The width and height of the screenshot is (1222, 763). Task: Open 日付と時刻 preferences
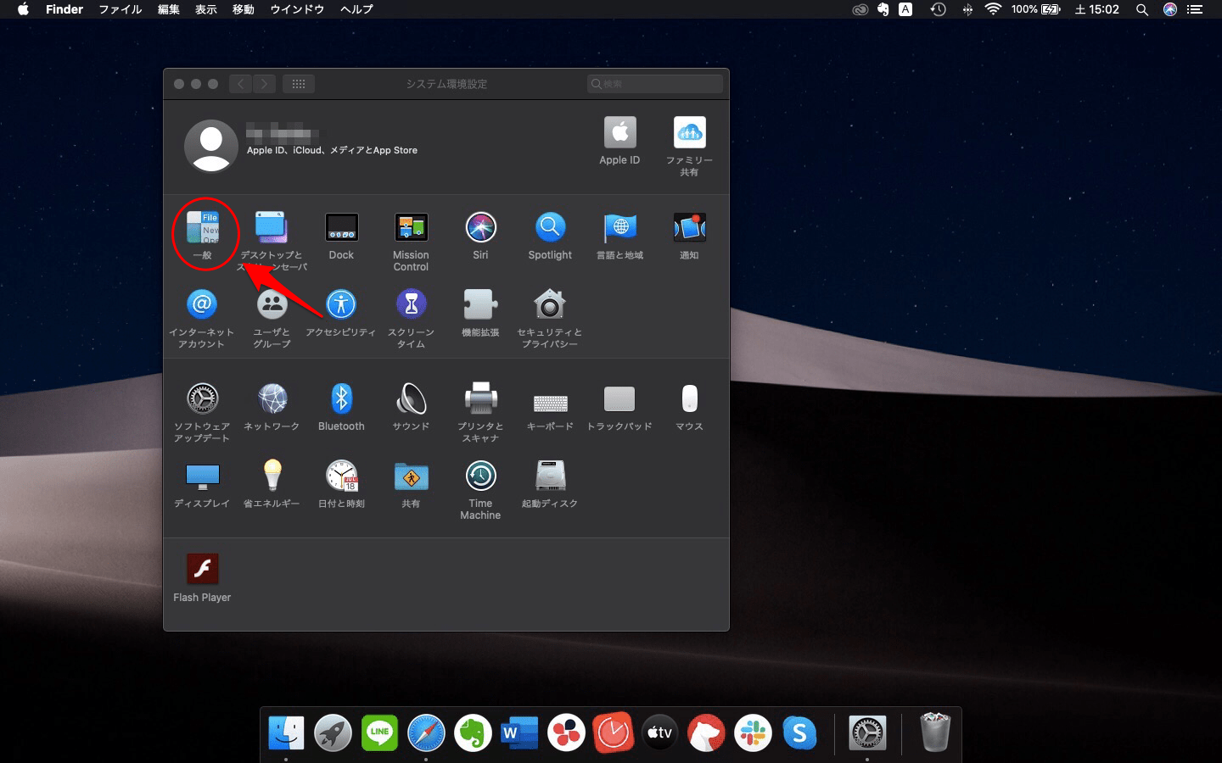[341, 476]
